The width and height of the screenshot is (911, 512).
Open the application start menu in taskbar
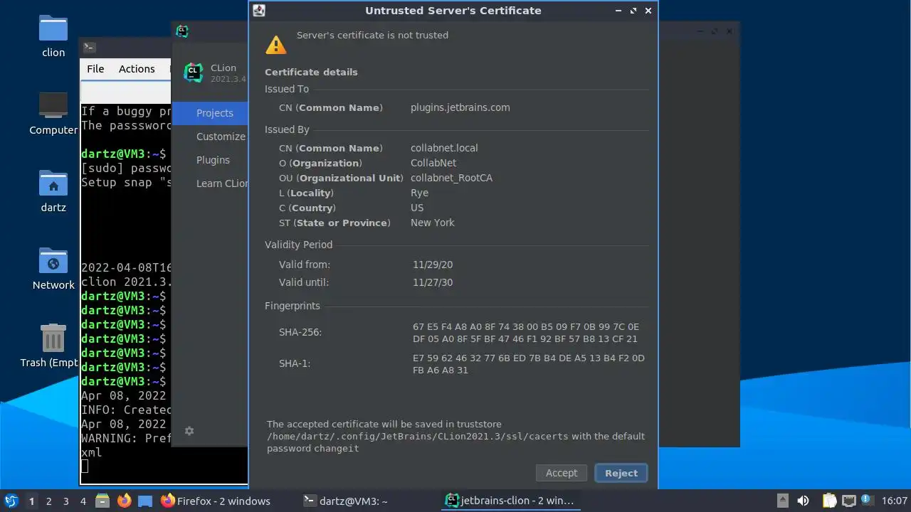tap(11, 501)
